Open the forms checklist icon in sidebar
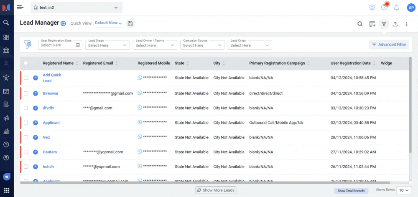Screen dimensions: 418x197 (6, 105)
